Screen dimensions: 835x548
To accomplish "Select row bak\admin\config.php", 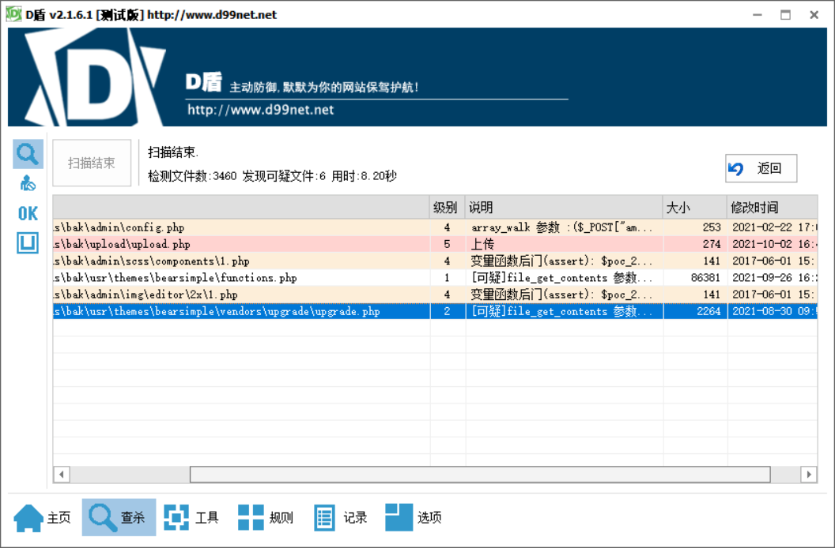I will (435, 227).
